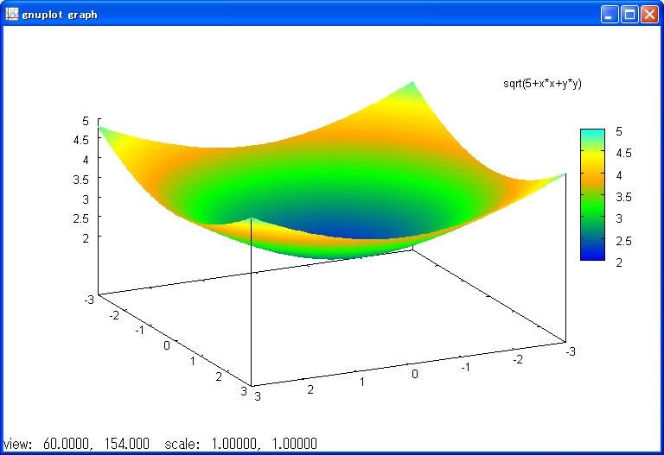Click the sqrt(5+x*x+y*y) legend label

coord(542,83)
